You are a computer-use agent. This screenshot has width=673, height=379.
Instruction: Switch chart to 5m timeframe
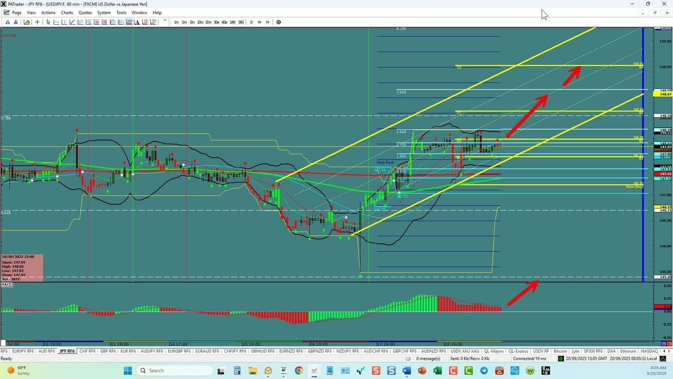[x=192, y=22]
